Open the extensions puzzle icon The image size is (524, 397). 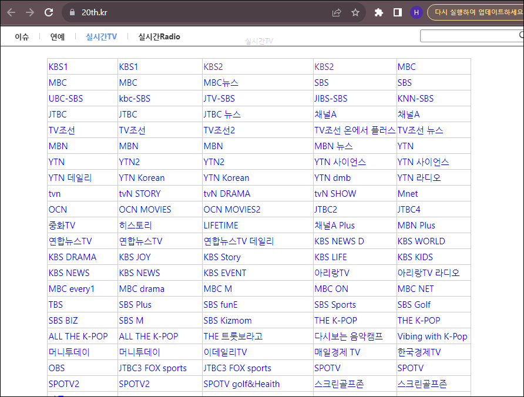click(379, 13)
